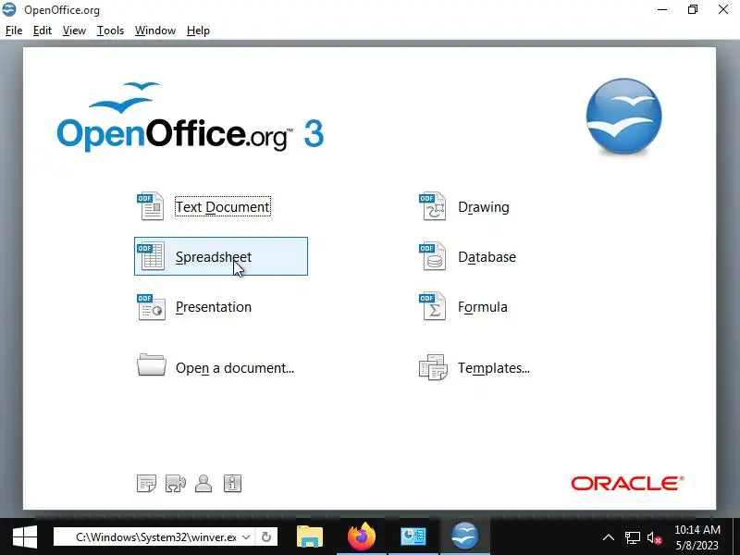Open the File menu
The image size is (740, 555).
(x=14, y=31)
